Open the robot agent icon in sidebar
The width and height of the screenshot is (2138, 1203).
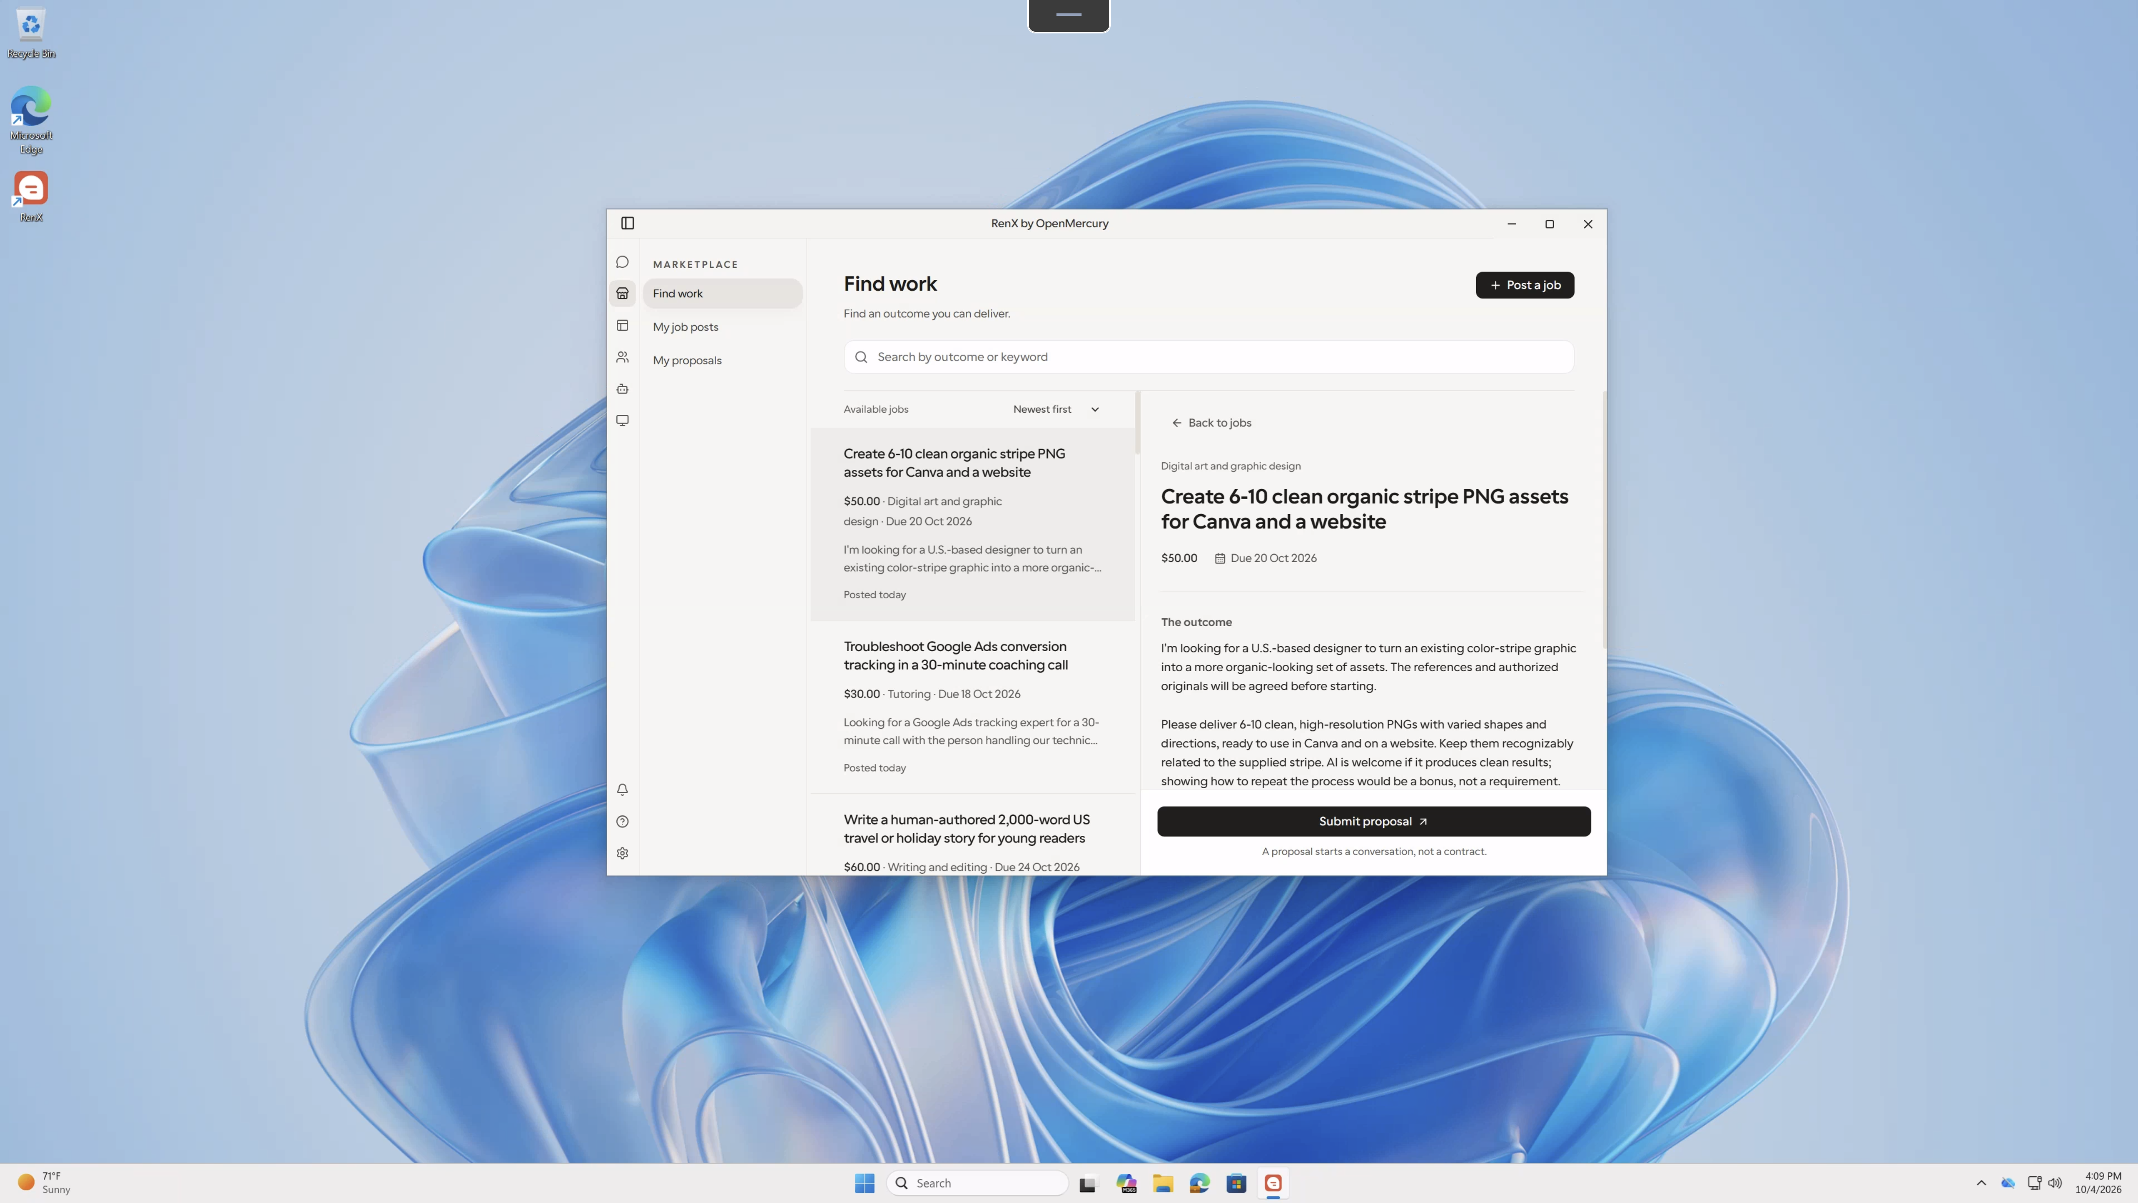623,388
